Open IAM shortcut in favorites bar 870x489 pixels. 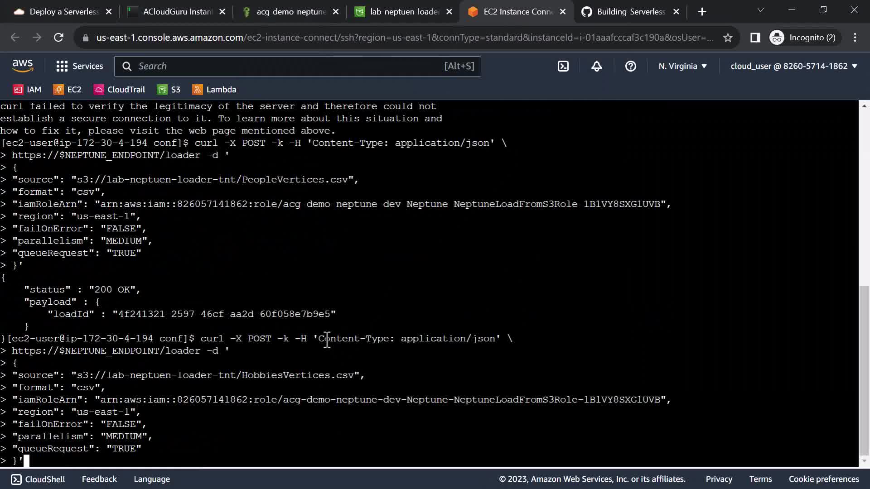click(28, 90)
